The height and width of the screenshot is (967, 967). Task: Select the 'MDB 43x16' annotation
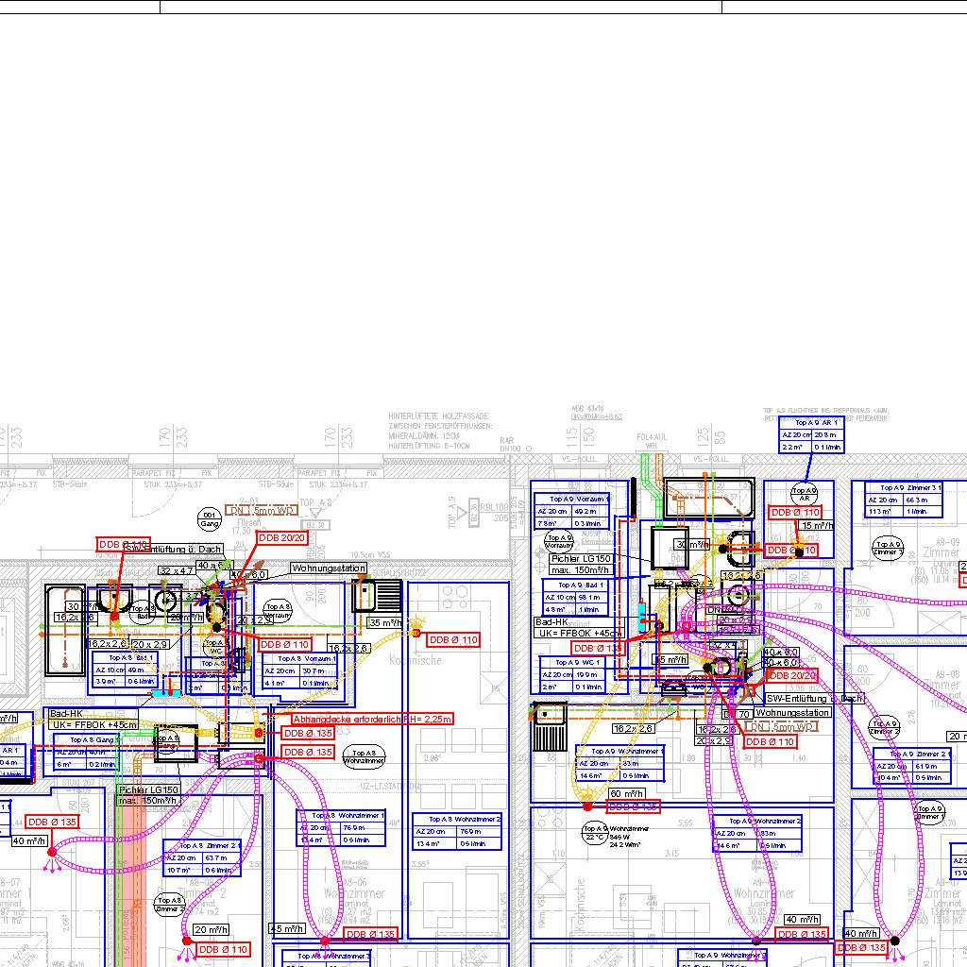click(587, 408)
